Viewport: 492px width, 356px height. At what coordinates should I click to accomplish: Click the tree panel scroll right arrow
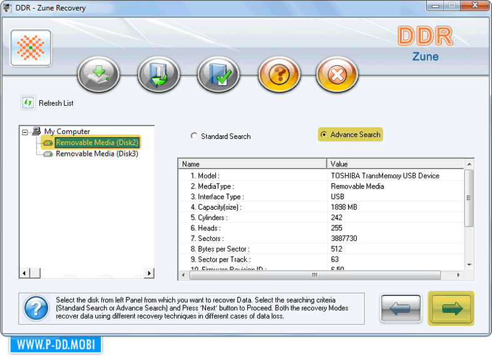(x=149, y=273)
